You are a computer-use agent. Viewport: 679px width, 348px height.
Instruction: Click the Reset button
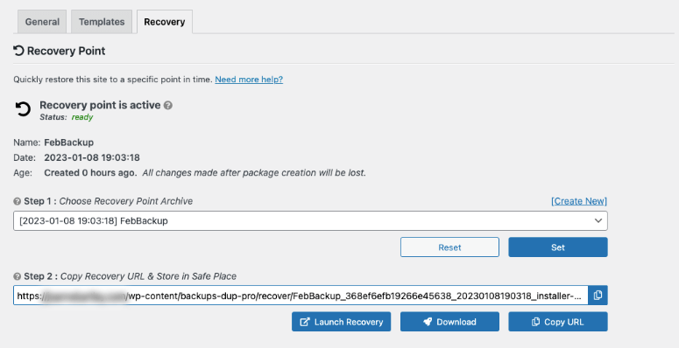[x=449, y=247]
